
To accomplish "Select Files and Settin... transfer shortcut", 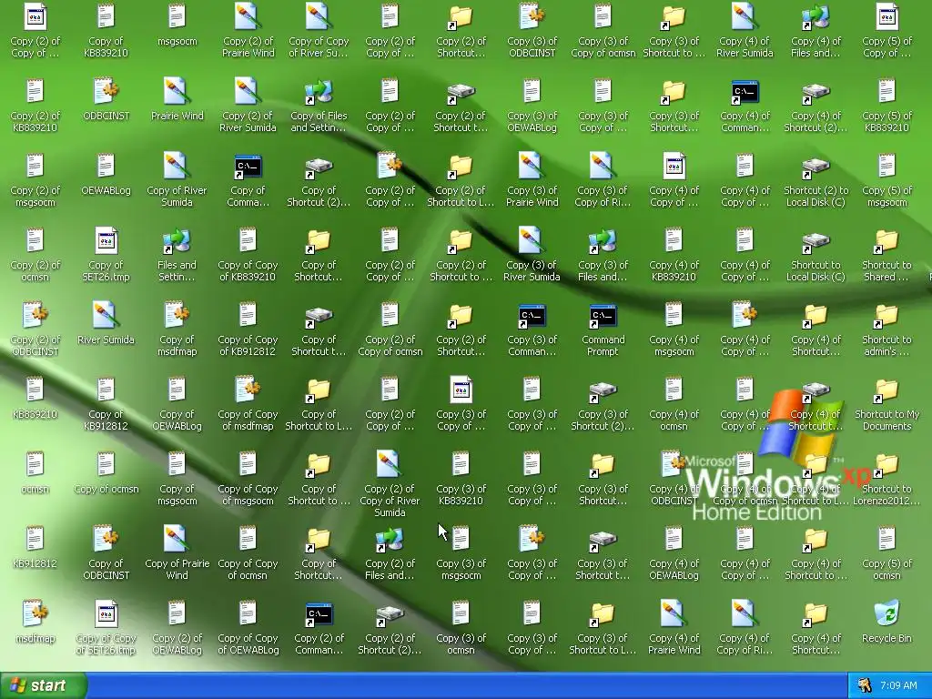I will tap(177, 240).
